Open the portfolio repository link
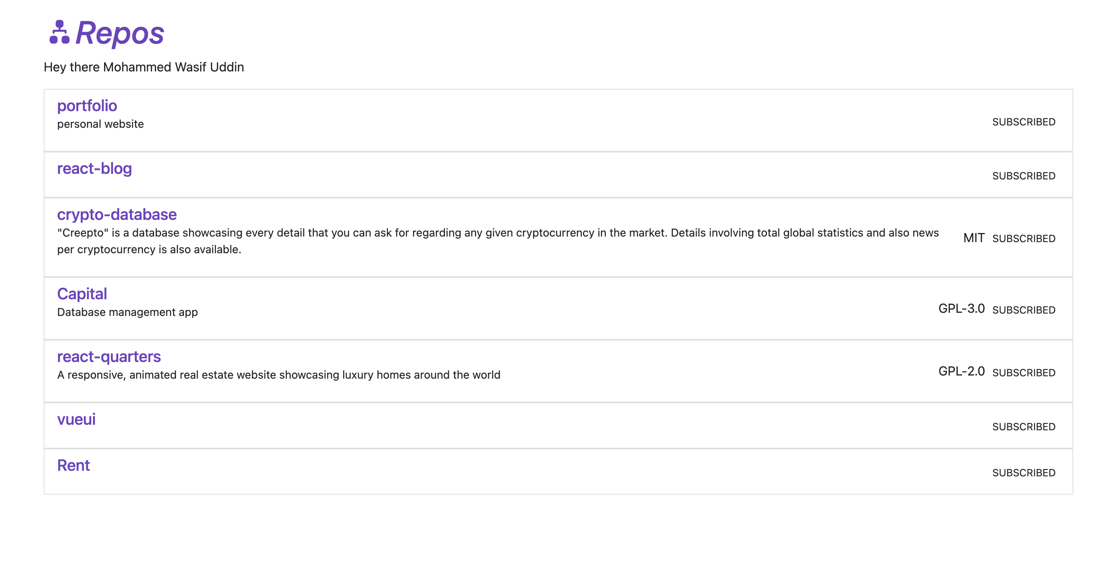The height and width of the screenshot is (570, 1113). click(87, 105)
